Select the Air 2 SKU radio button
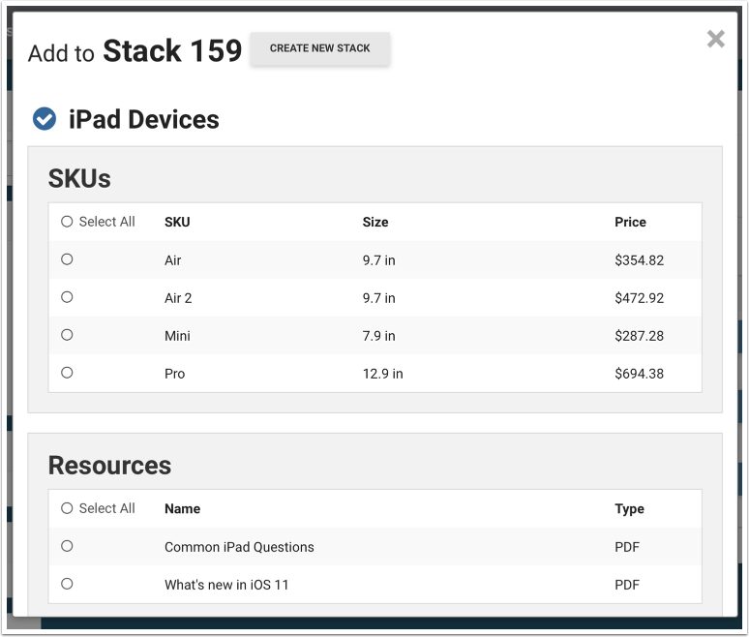The width and height of the screenshot is (749, 637). click(67, 297)
